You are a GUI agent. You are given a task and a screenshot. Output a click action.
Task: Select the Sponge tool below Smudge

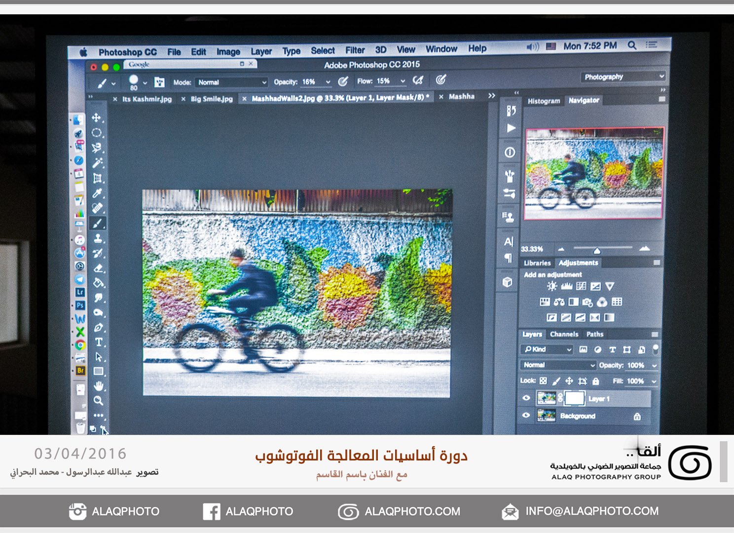click(99, 312)
